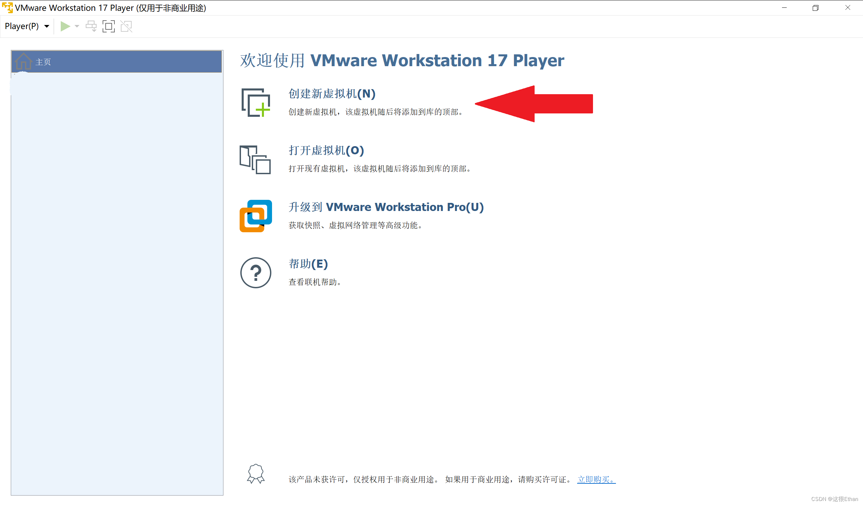This screenshot has width=863, height=505.
Task: Restore down the VMware Player window
Action: 815,7
